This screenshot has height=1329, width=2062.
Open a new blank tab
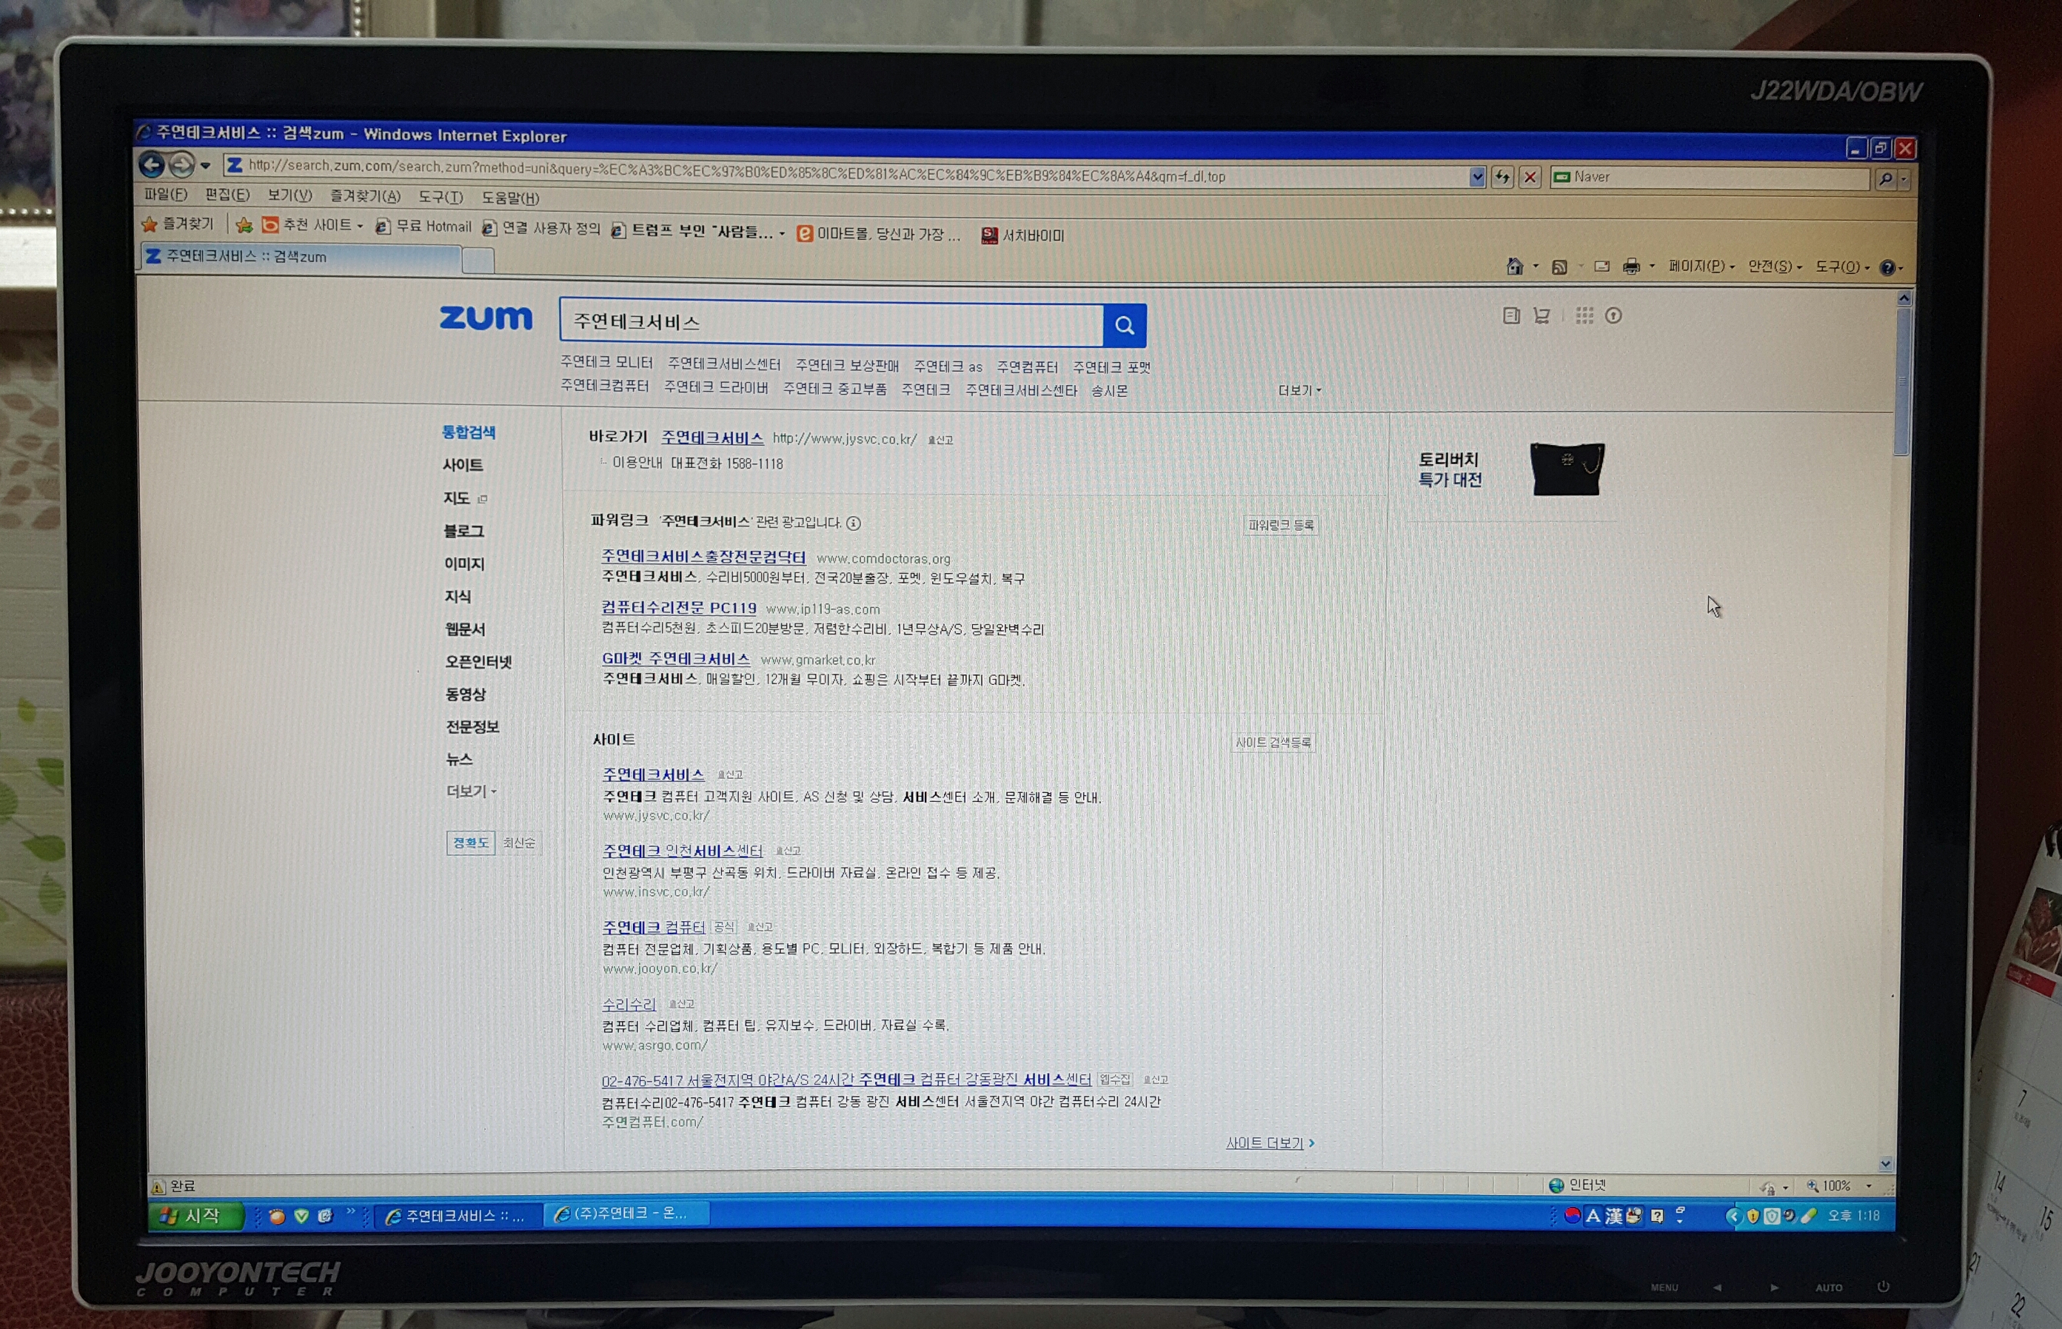478,260
